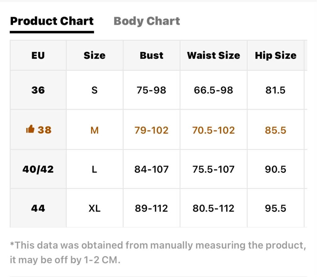Click the EU column header
The image size is (317, 277).
click(38, 55)
